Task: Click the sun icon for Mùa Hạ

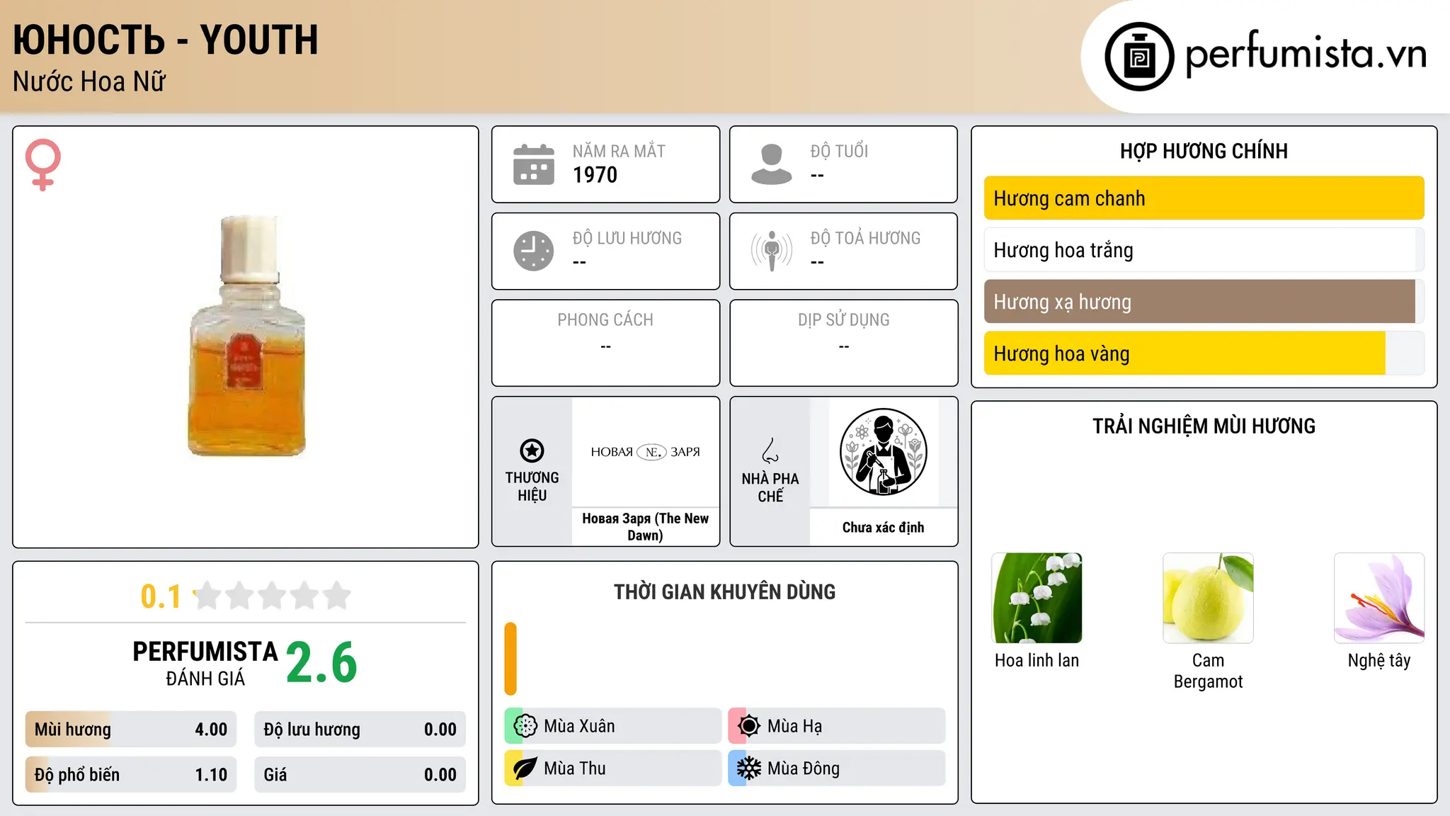Action: [748, 726]
